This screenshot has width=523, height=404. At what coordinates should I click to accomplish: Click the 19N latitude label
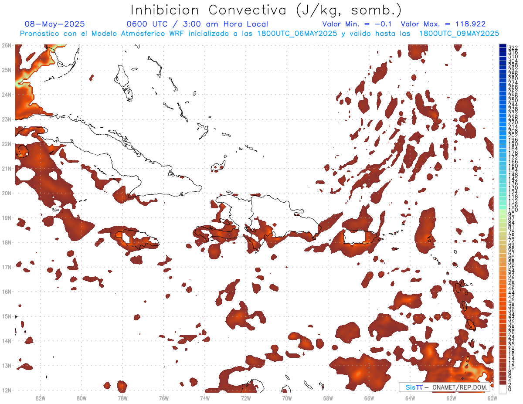(x=7, y=217)
